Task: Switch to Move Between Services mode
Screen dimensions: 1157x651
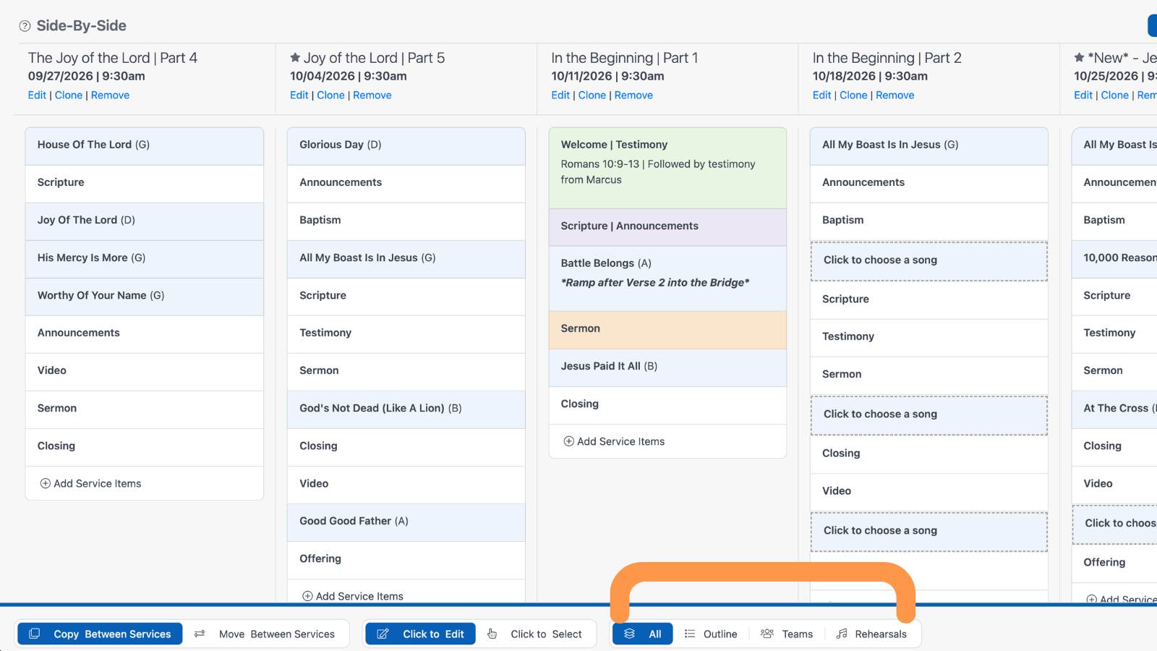Action: 265,634
